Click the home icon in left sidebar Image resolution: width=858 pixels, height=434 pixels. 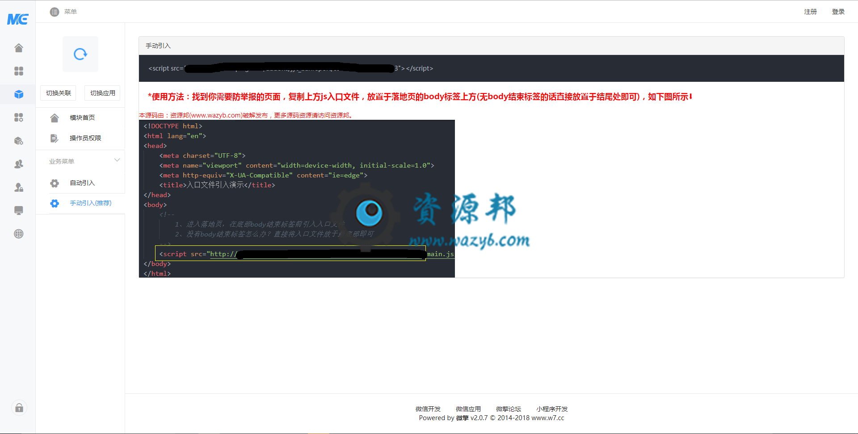coord(18,48)
